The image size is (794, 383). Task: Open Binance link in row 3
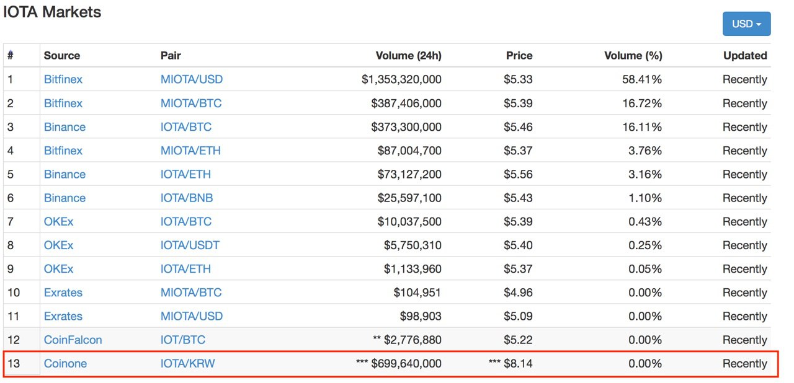pos(65,126)
